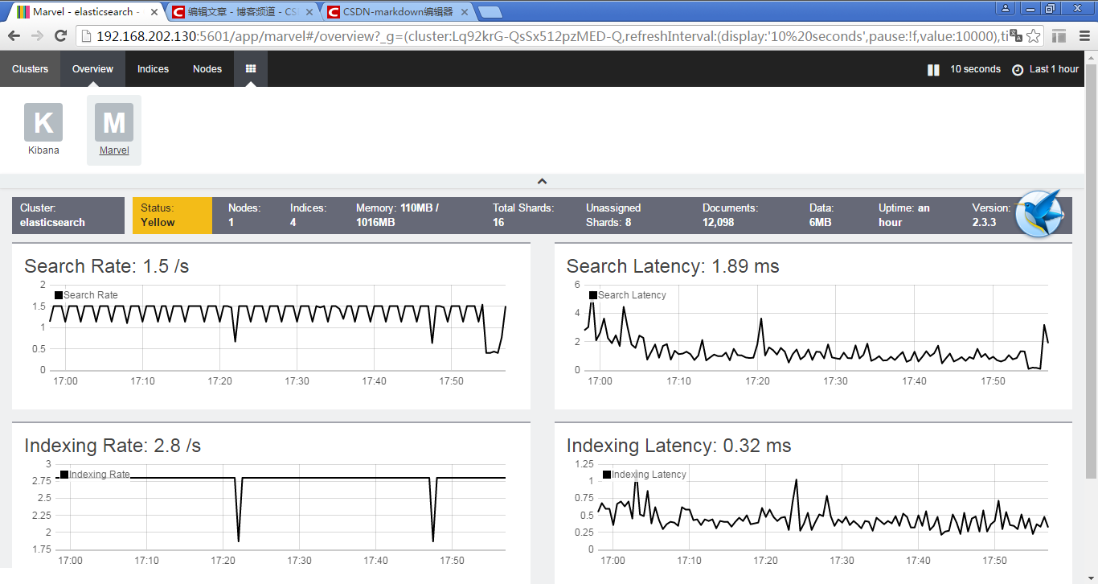Click the Indexing Rate legend square

coord(64,475)
